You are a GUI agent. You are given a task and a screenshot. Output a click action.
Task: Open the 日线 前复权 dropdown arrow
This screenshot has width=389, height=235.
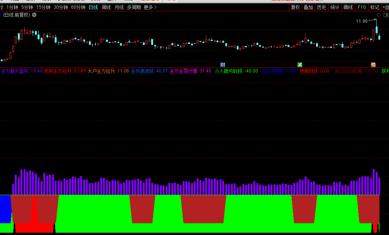[34, 15]
